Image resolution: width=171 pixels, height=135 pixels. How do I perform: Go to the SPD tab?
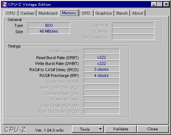tap(86, 13)
